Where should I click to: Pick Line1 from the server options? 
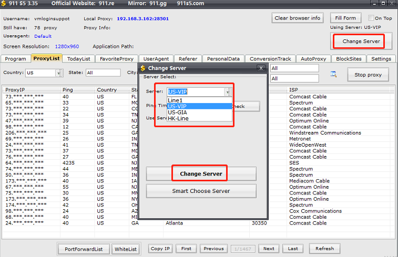tap(175, 100)
